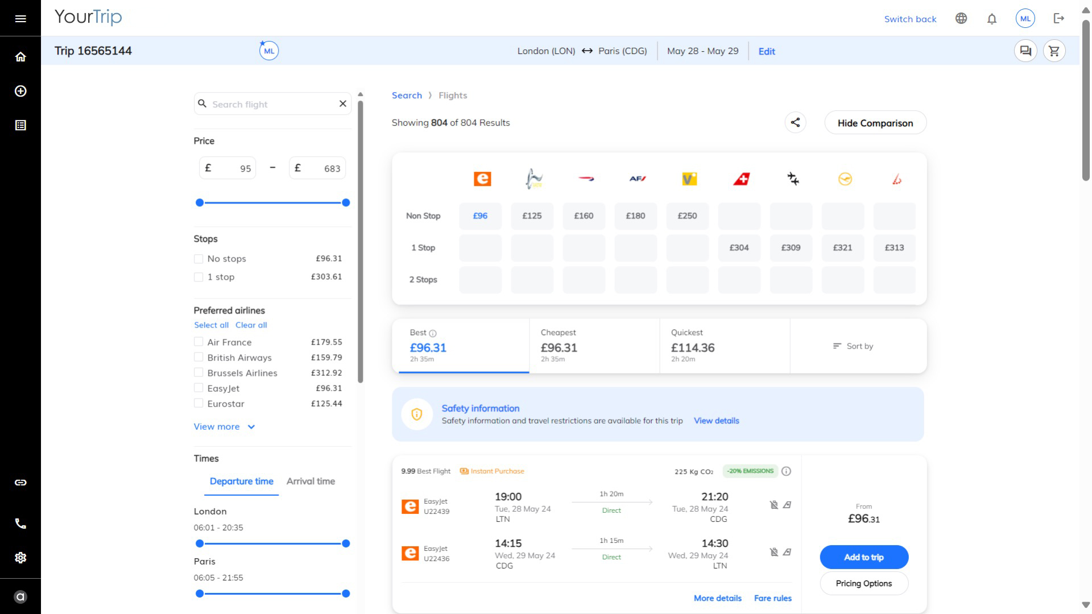Enable the EasyJet airline checkbox
This screenshot has height=614, width=1092.
[x=198, y=388]
